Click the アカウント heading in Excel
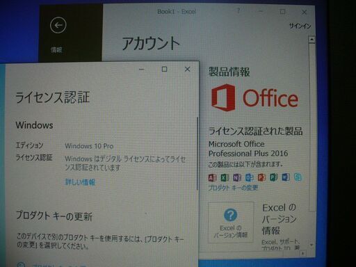Screen dimensions: 356x267 pos(151,44)
